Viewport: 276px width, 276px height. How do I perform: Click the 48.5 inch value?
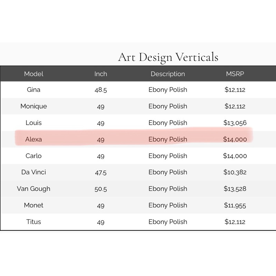101,90
